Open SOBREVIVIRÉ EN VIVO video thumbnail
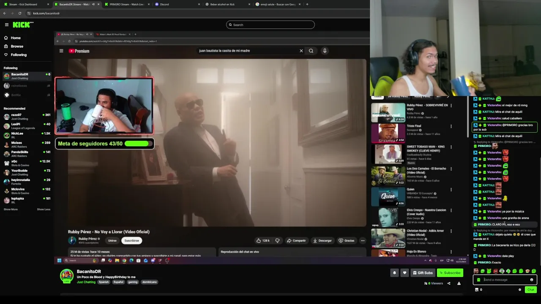541x304 pixels. pos(388,113)
